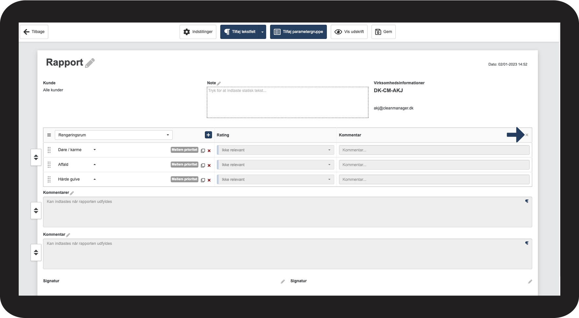579x318 pixels.
Task: Click the Mellem prioritet badge for Affald
Action: pyautogui.click(x=184, y=164)
